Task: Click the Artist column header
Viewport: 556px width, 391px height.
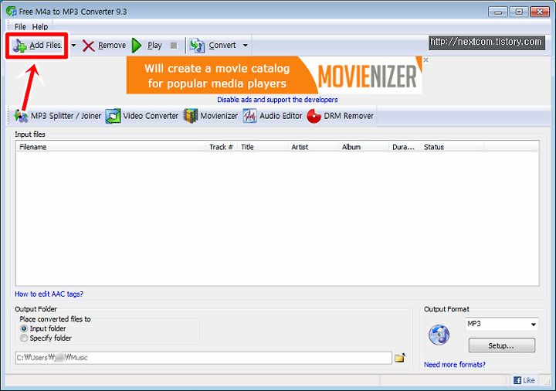Action: click(x=313, y=147)
